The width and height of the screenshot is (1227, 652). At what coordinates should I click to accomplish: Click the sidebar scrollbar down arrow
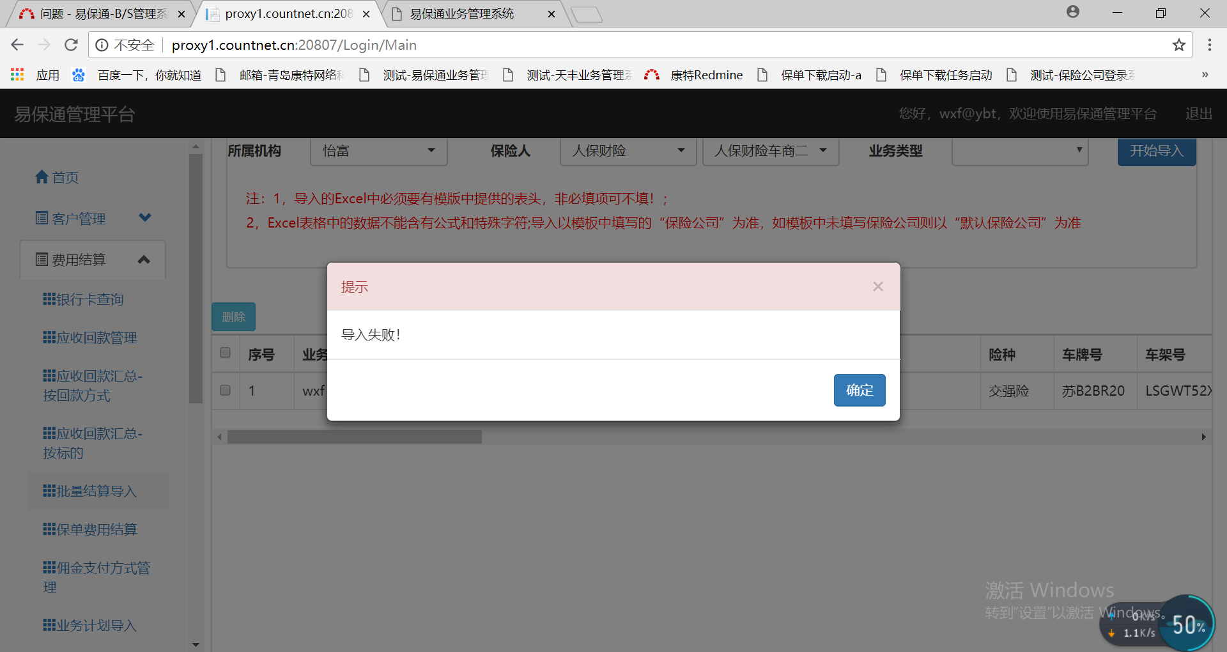click(x=196, y=644)
